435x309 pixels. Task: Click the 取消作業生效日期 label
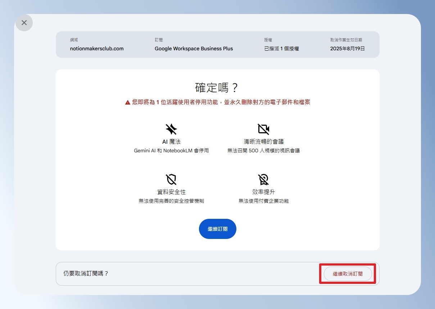point(346,40)
